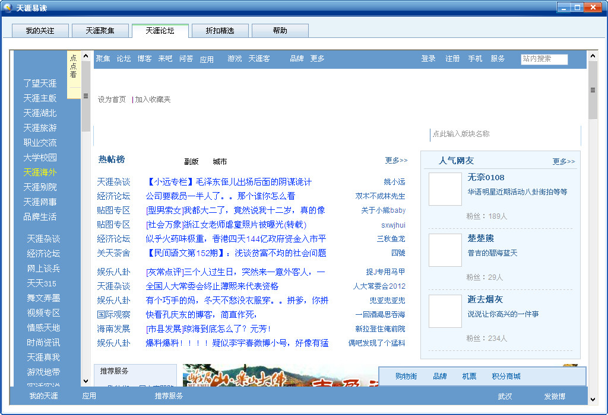608x415 pixels.
Task: Open 情感天地 in the sidebar
Action: 43,328
